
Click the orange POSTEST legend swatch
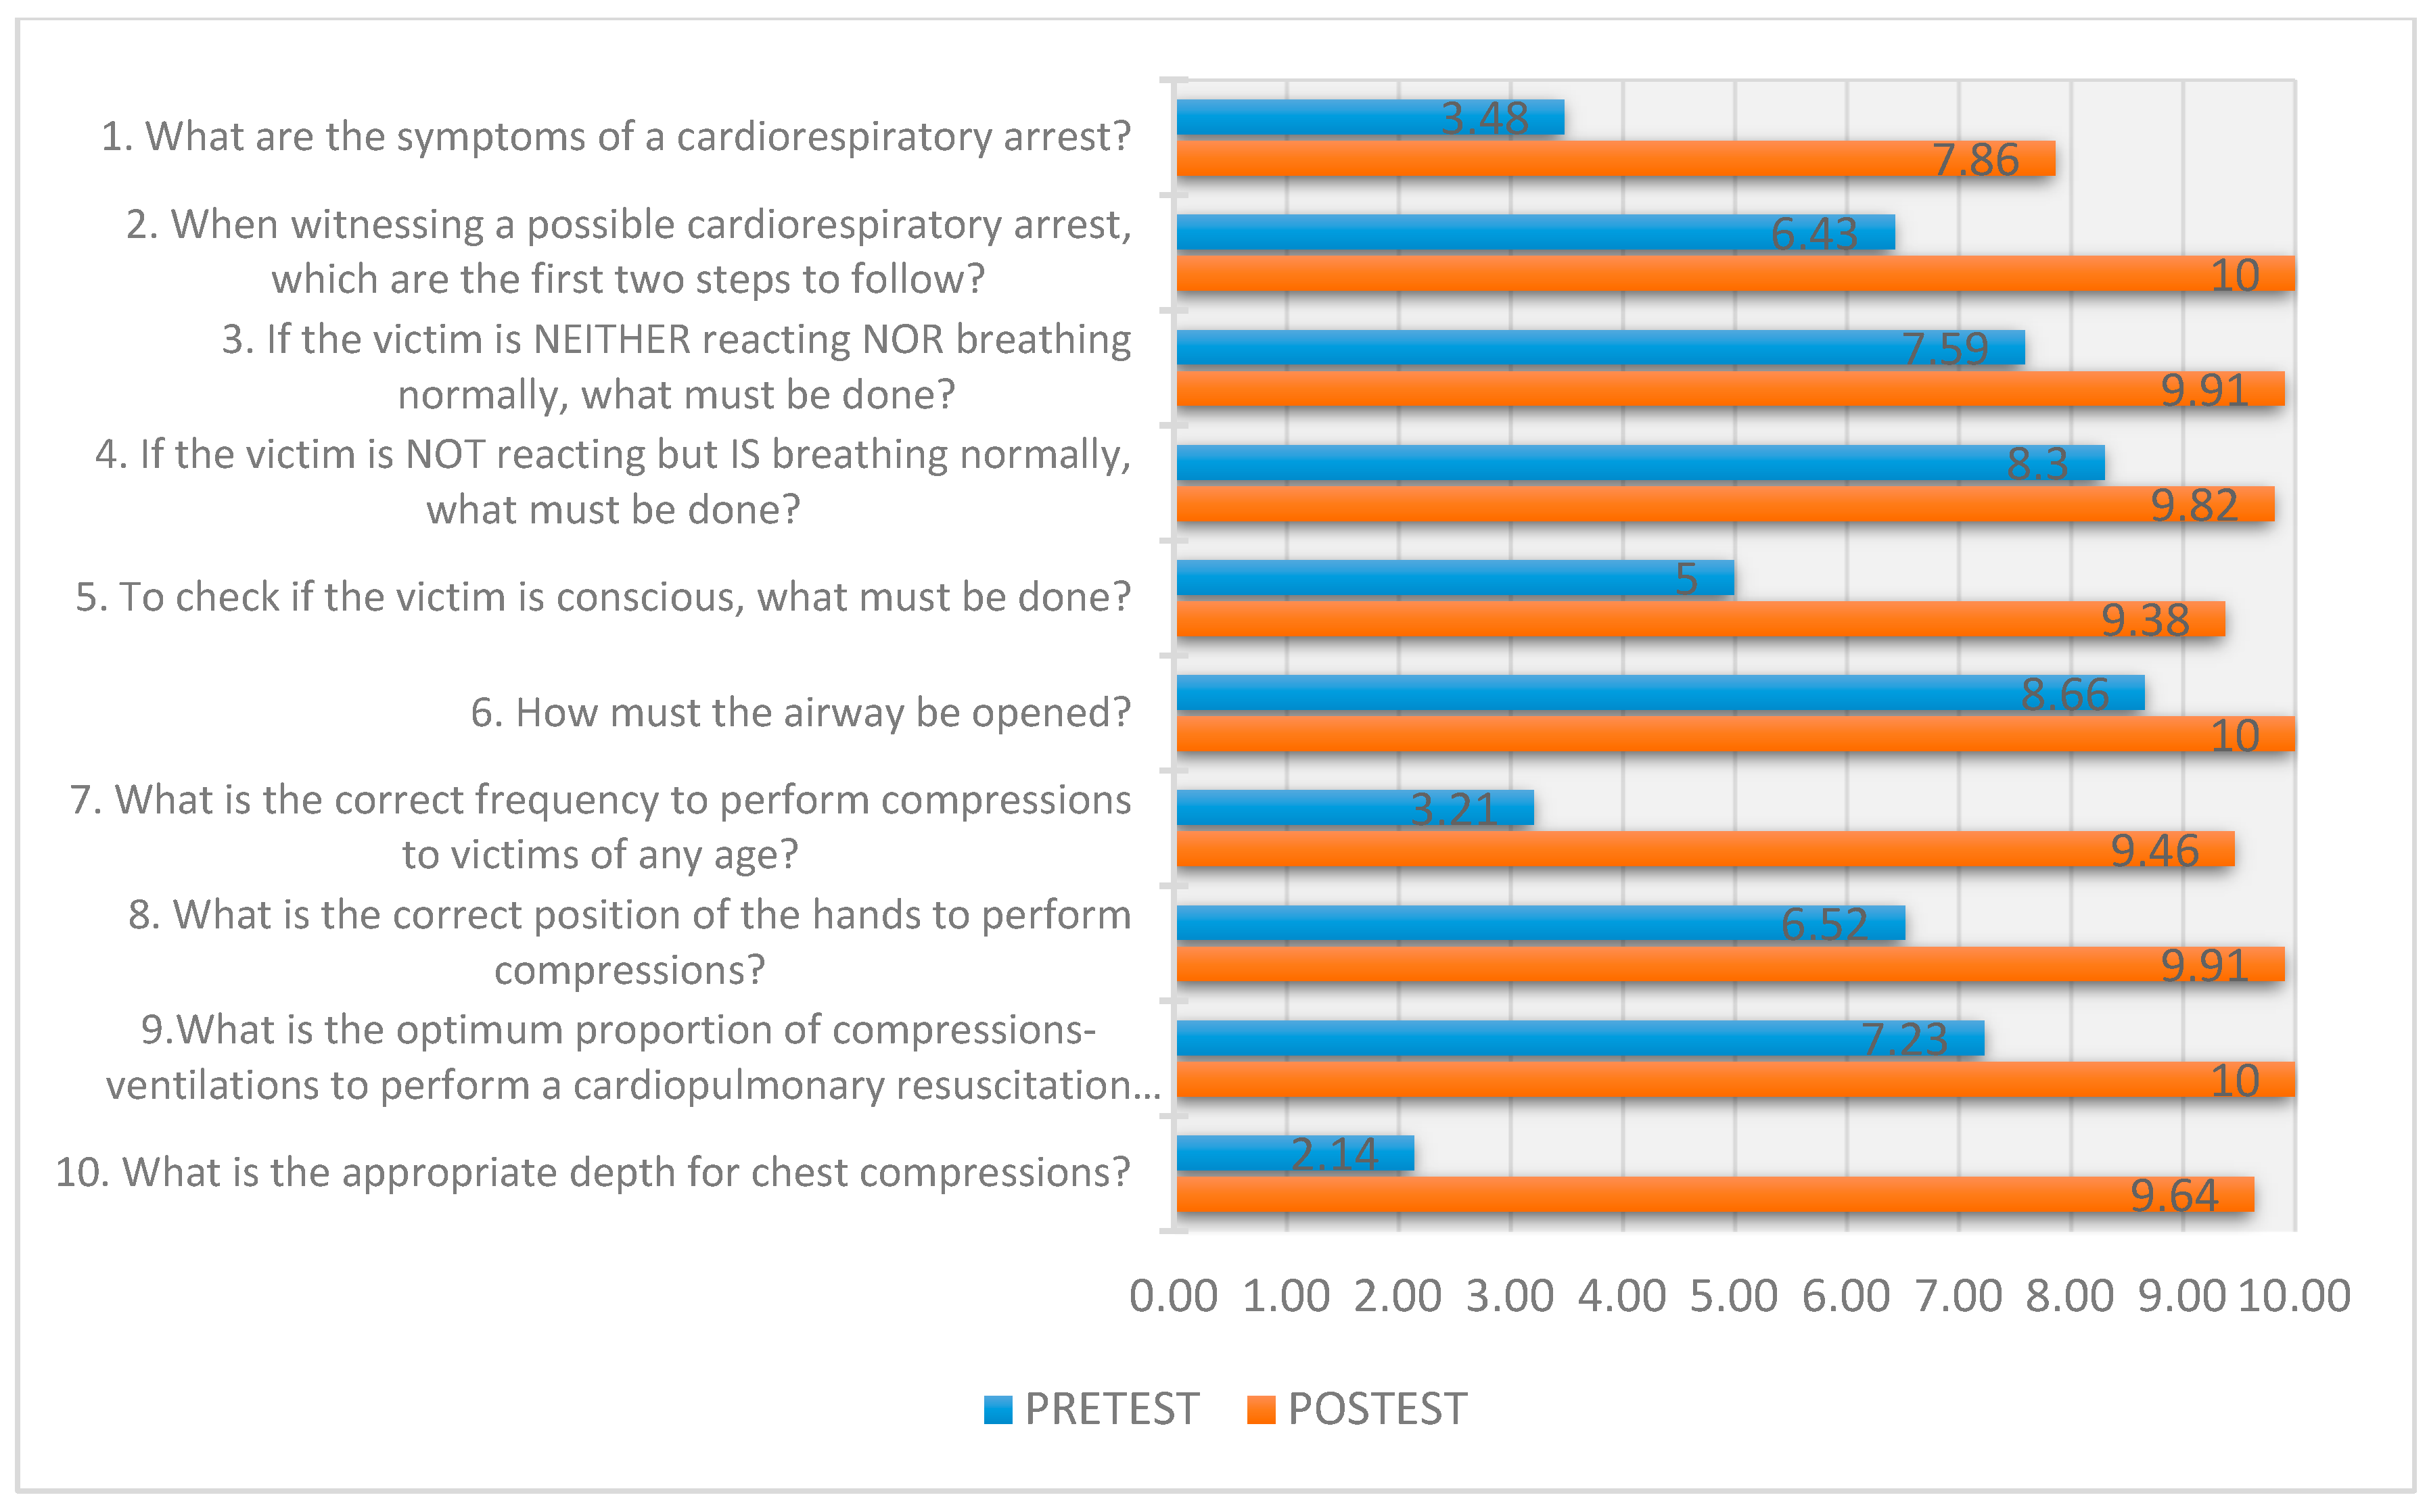coord(1261,1410)
